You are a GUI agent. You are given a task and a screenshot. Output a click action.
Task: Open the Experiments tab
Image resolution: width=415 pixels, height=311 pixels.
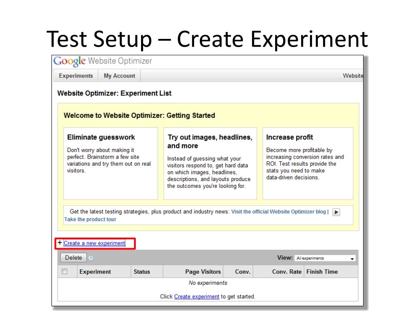coord(76,76)
